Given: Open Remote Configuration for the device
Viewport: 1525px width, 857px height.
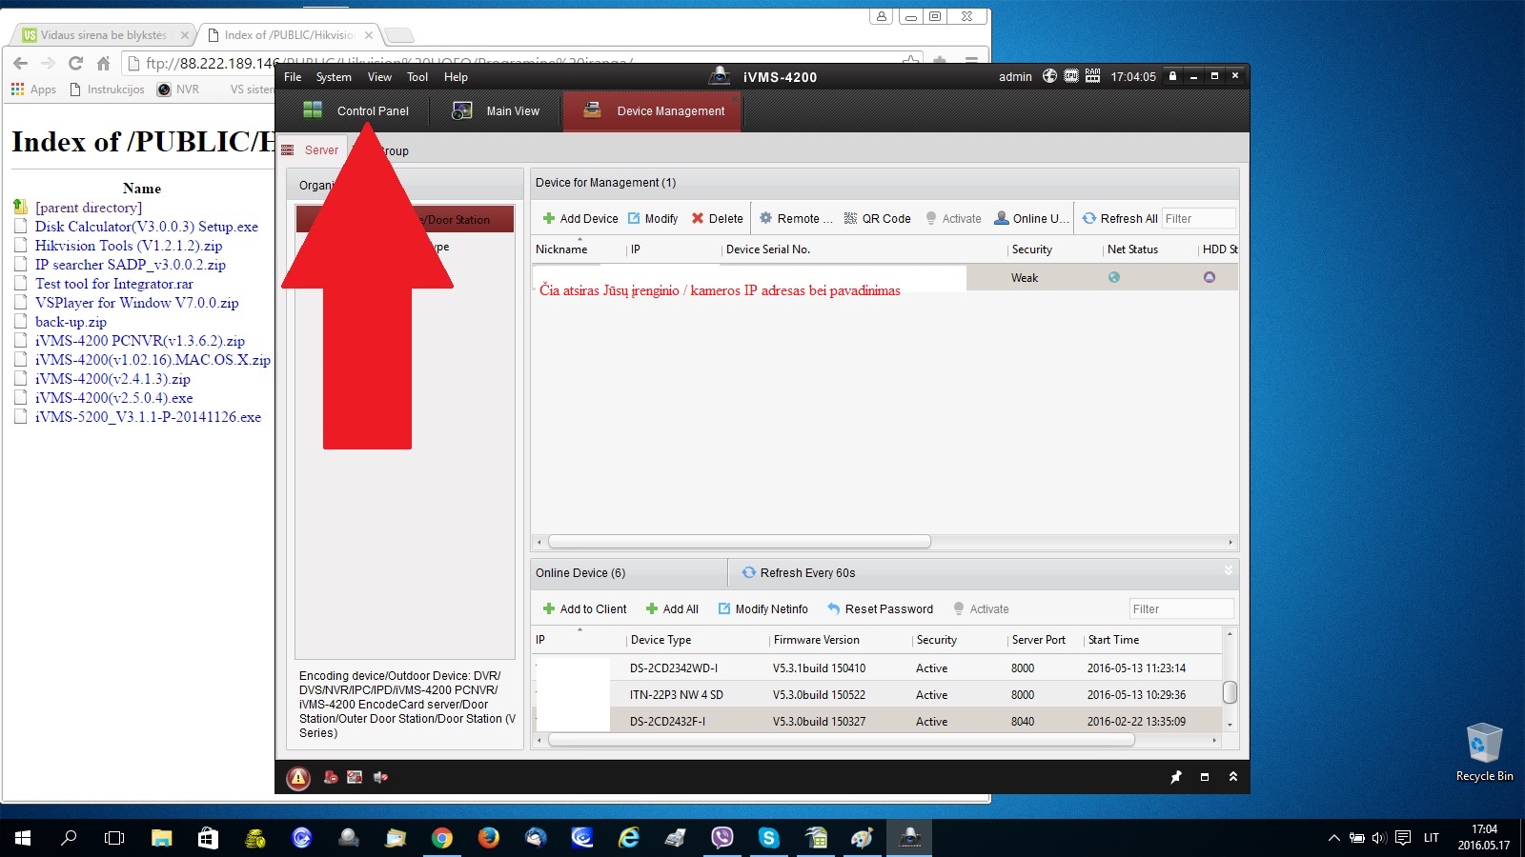Looking at the screenshot, I should click(x=796, y=218).
